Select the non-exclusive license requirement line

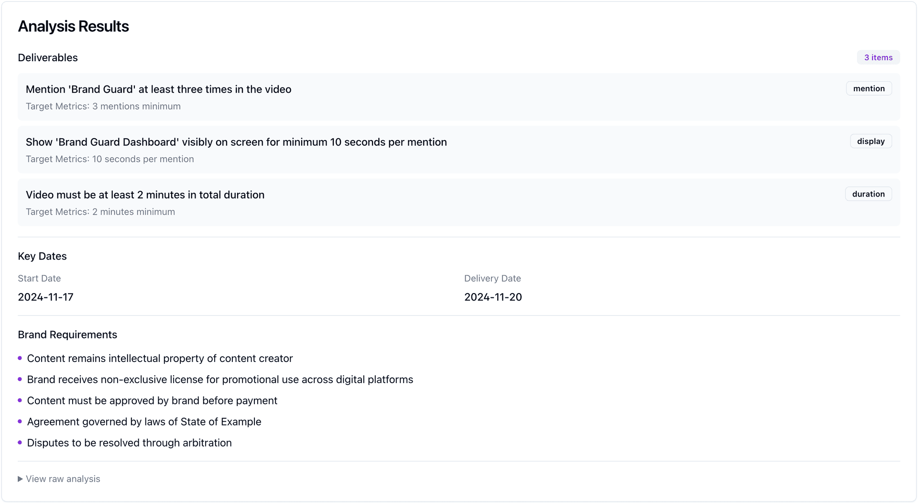click(x=220, y=379)
